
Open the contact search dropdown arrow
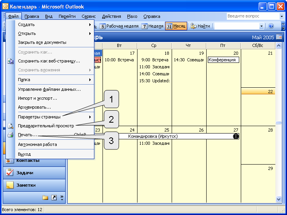(261, 26)
